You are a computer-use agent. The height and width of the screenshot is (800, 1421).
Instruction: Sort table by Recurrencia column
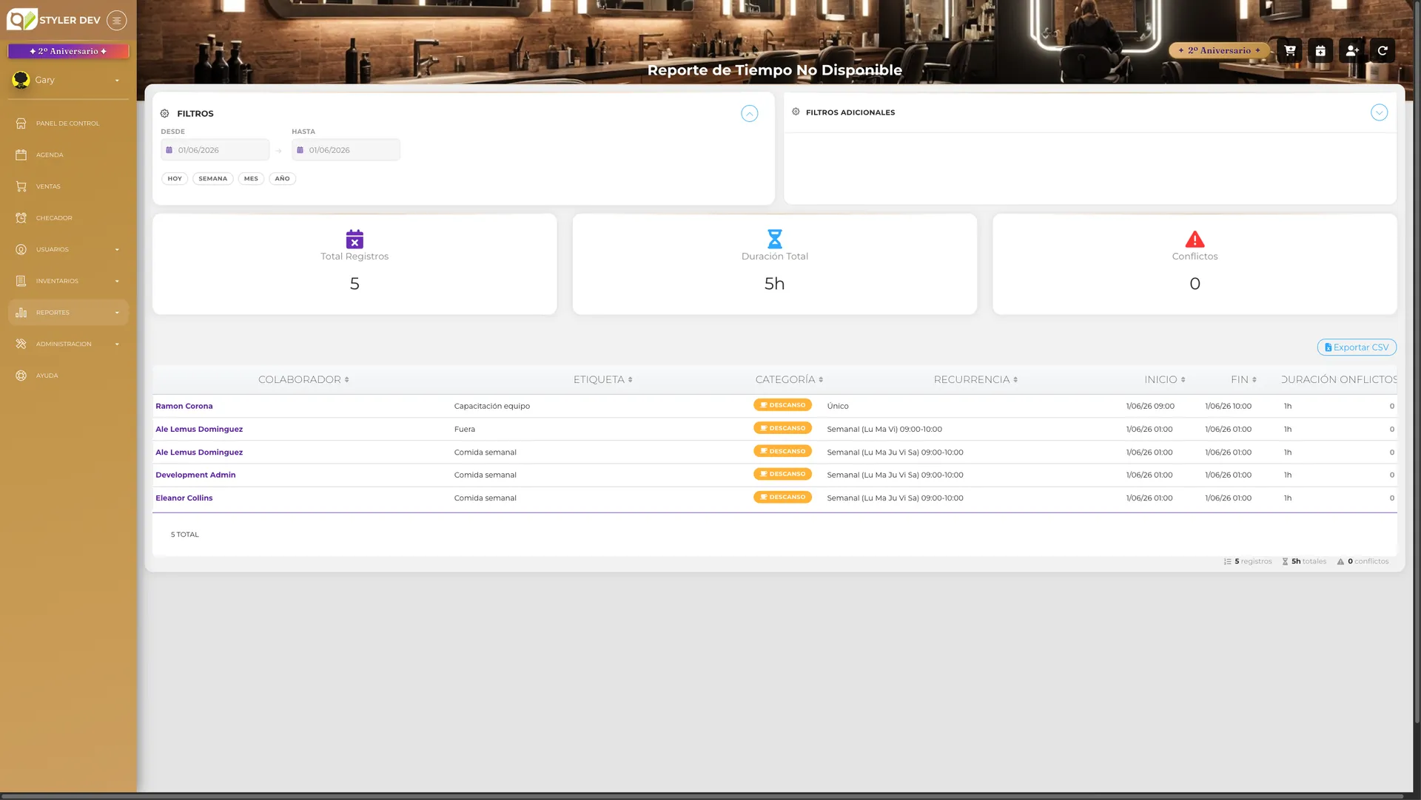[x=975, y=379]
